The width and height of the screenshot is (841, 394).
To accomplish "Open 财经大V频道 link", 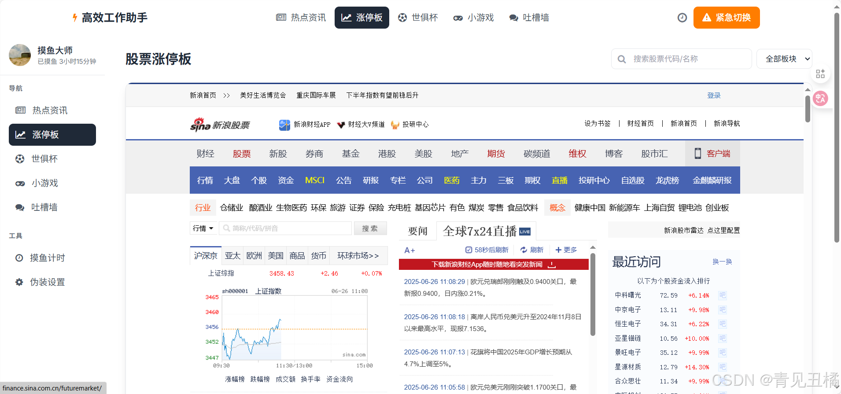I will pos(361,125).
